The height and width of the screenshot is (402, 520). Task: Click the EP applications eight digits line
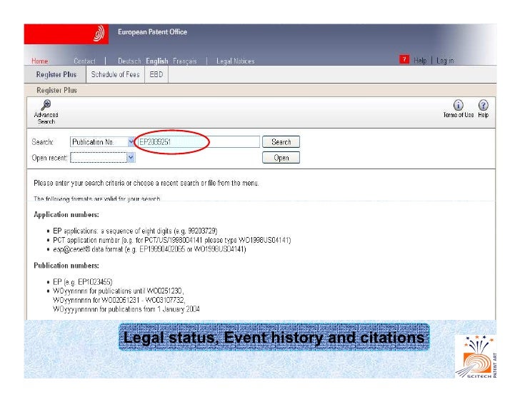coord(135,231)
